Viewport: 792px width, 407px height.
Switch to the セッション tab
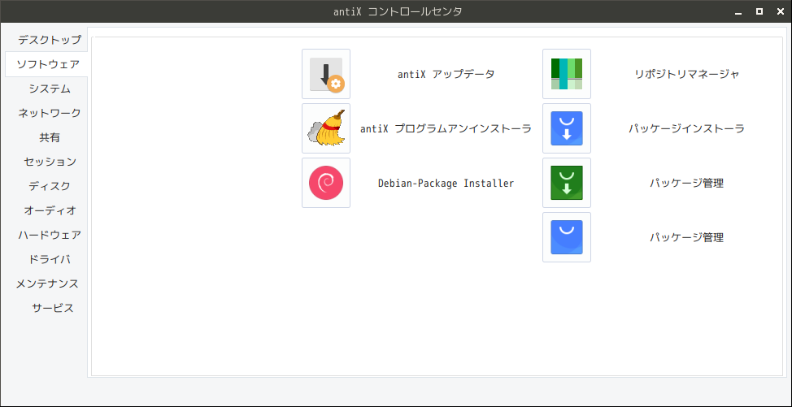coord(49,162)
